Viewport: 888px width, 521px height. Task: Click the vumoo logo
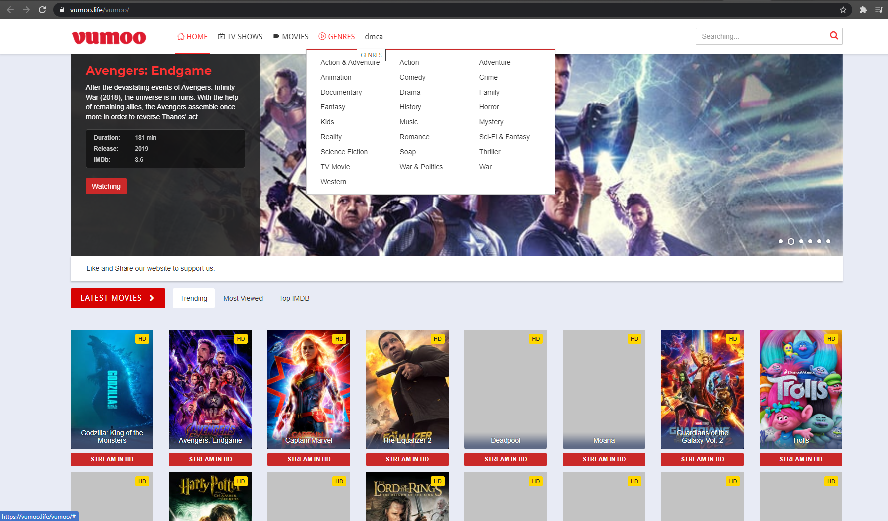109,37
